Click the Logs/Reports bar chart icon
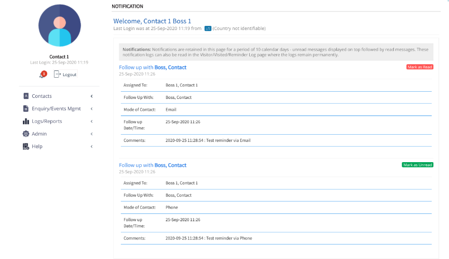449x259 pixels. (26, 121)
